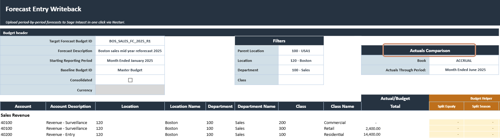Click the Parent Location filter label

click(251, 51)
